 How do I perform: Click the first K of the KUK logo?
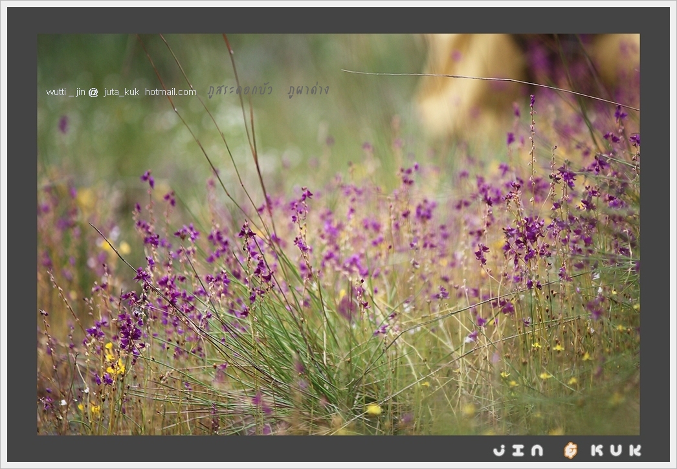click(597, 450)
